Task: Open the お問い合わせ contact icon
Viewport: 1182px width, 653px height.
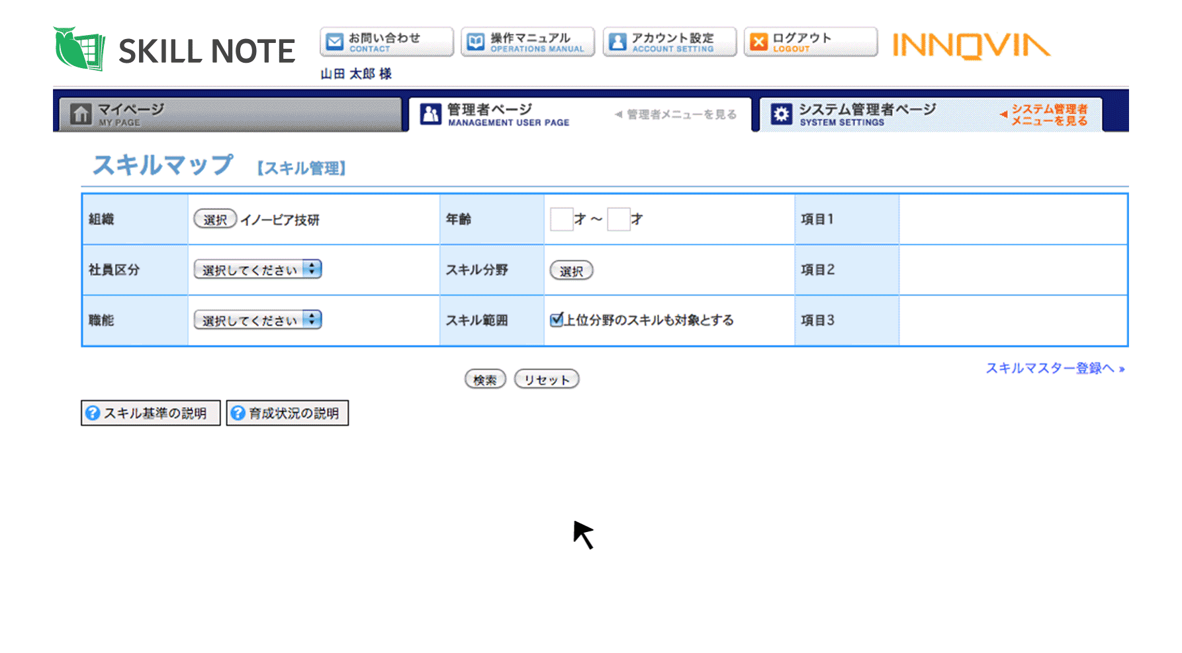Action: [335, 41]
